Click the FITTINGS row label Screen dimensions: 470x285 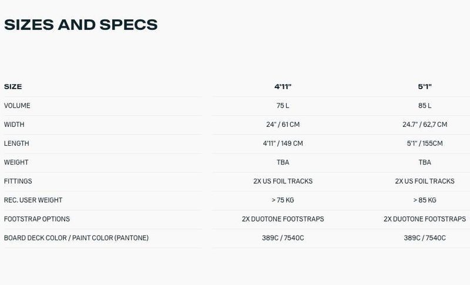point(18,181)
